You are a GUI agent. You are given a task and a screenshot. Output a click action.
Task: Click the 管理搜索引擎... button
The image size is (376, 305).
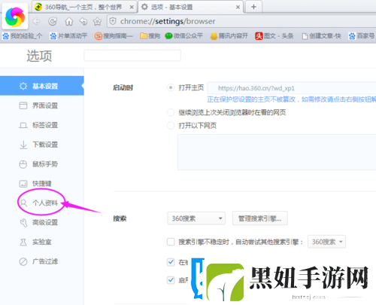click(x=260, y=218)
